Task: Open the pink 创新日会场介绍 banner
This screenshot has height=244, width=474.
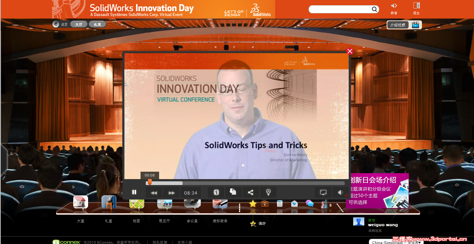Action: point(377,191)
